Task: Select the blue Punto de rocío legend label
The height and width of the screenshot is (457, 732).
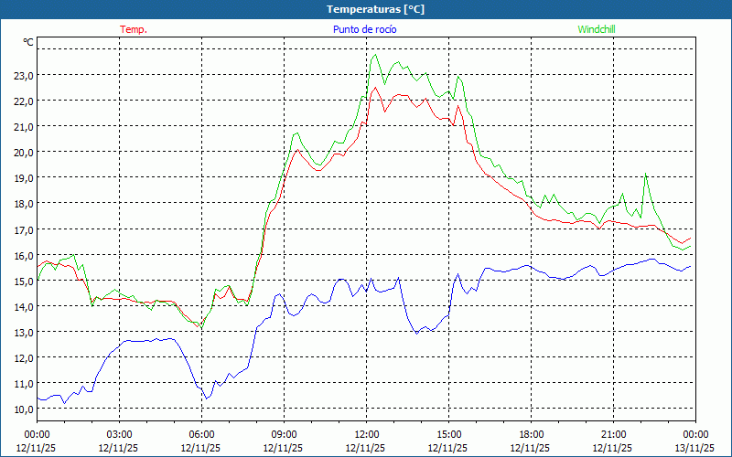Action: coord(365,29)
